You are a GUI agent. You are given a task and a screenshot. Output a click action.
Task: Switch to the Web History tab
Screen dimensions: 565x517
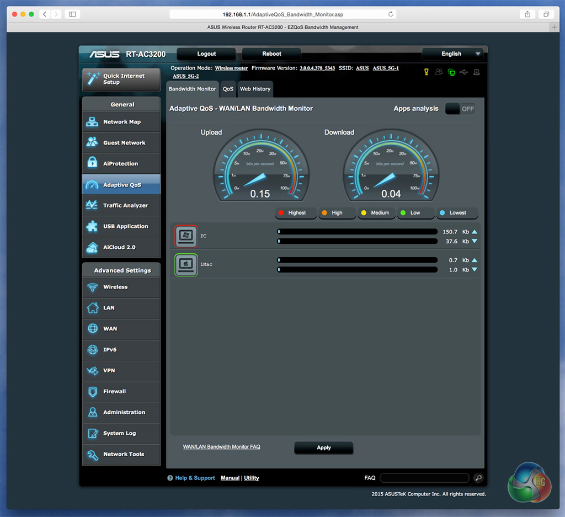click(255, 89)
